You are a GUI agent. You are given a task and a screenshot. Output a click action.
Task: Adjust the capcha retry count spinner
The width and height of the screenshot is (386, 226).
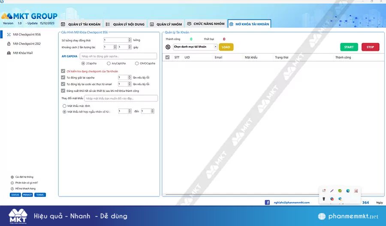[129, 77]
